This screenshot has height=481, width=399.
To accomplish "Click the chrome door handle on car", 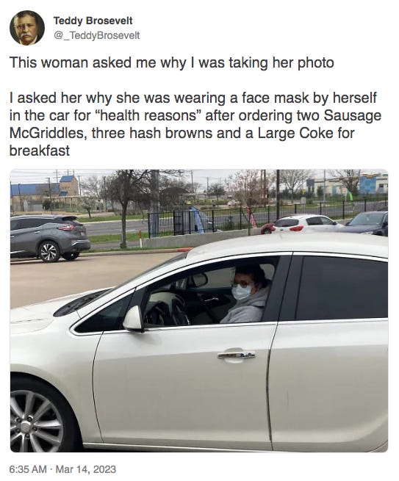I will tap(236, 355).
